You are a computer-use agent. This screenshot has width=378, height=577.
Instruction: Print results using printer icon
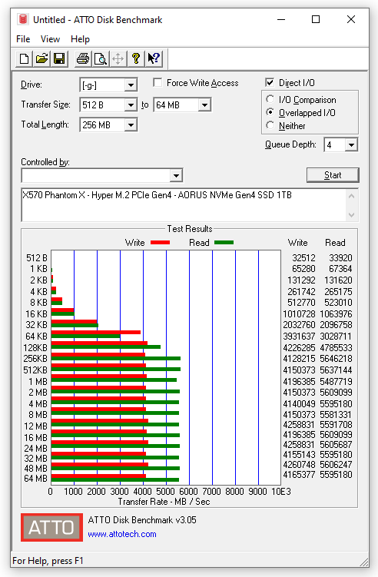click(83, 59)
